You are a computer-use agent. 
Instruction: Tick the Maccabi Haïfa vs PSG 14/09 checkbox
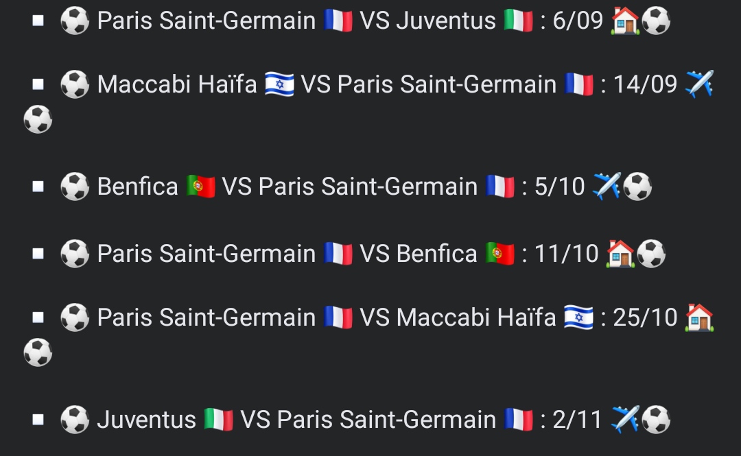38,84
